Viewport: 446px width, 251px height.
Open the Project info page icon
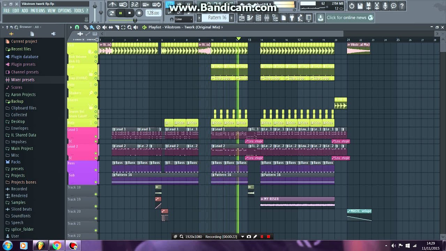coord(283,18)
